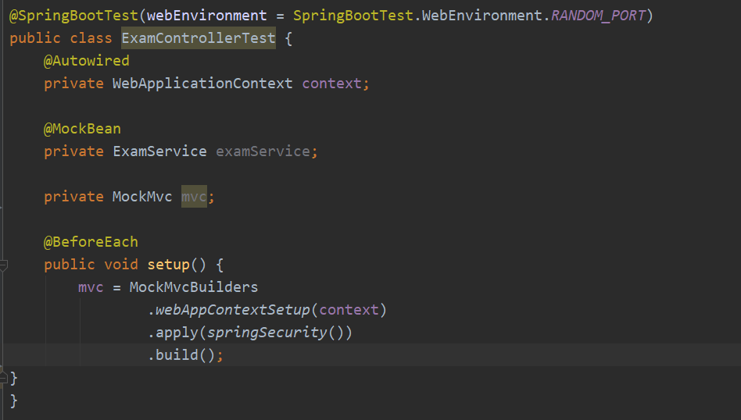Click the MockMvc type in field declaration
Screen dimensions: 741x420
pyautogui.click(x=142, y=197)
